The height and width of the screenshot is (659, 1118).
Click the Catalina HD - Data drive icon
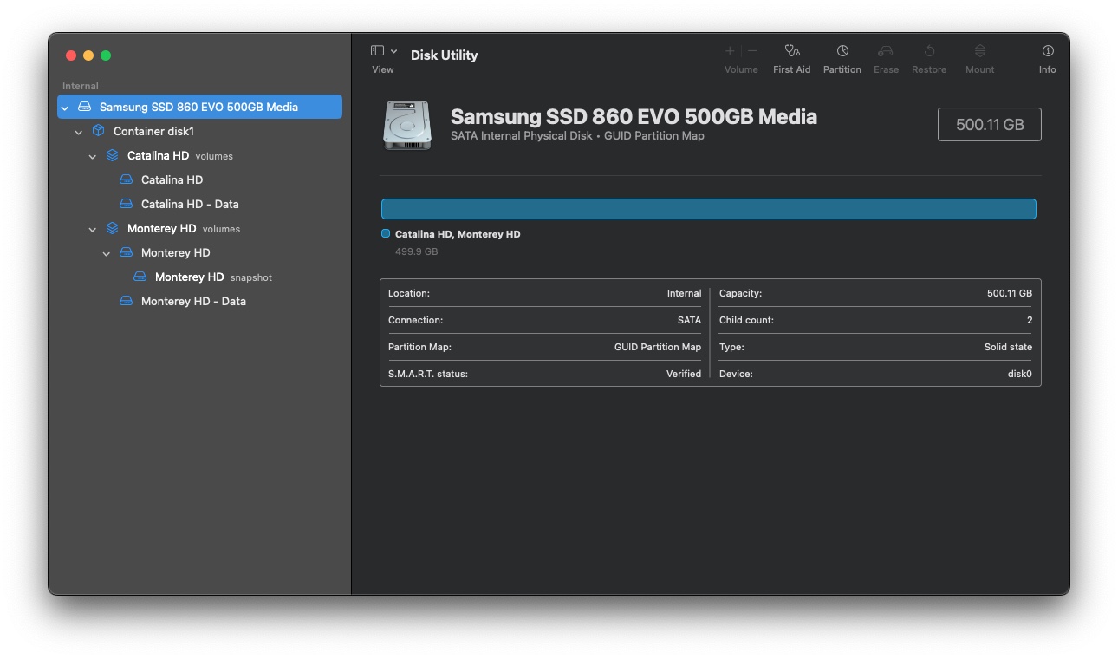coord(126,204)
